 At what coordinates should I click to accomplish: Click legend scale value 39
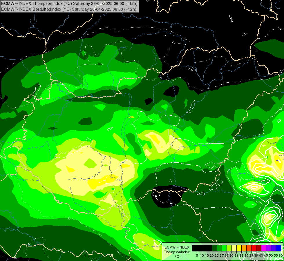pos(256,255)
